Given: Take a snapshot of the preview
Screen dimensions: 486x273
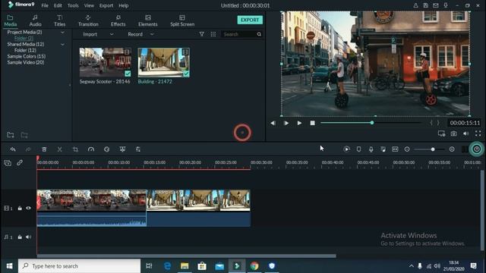Looking at the screenshot, I should (454, 133).
